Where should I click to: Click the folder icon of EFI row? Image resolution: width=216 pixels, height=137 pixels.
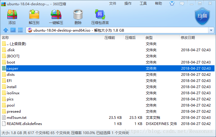pyautogui.click(x=4, y=81)
